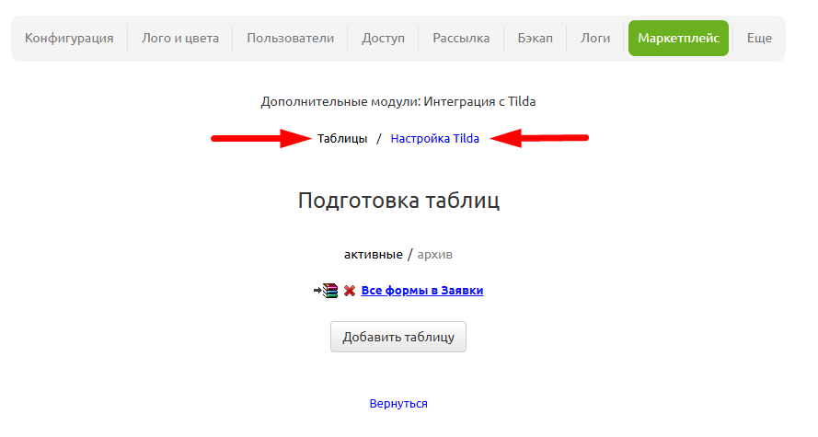Show архив tables
Viewport: 818px width, 437px height.
pos(434,254)
